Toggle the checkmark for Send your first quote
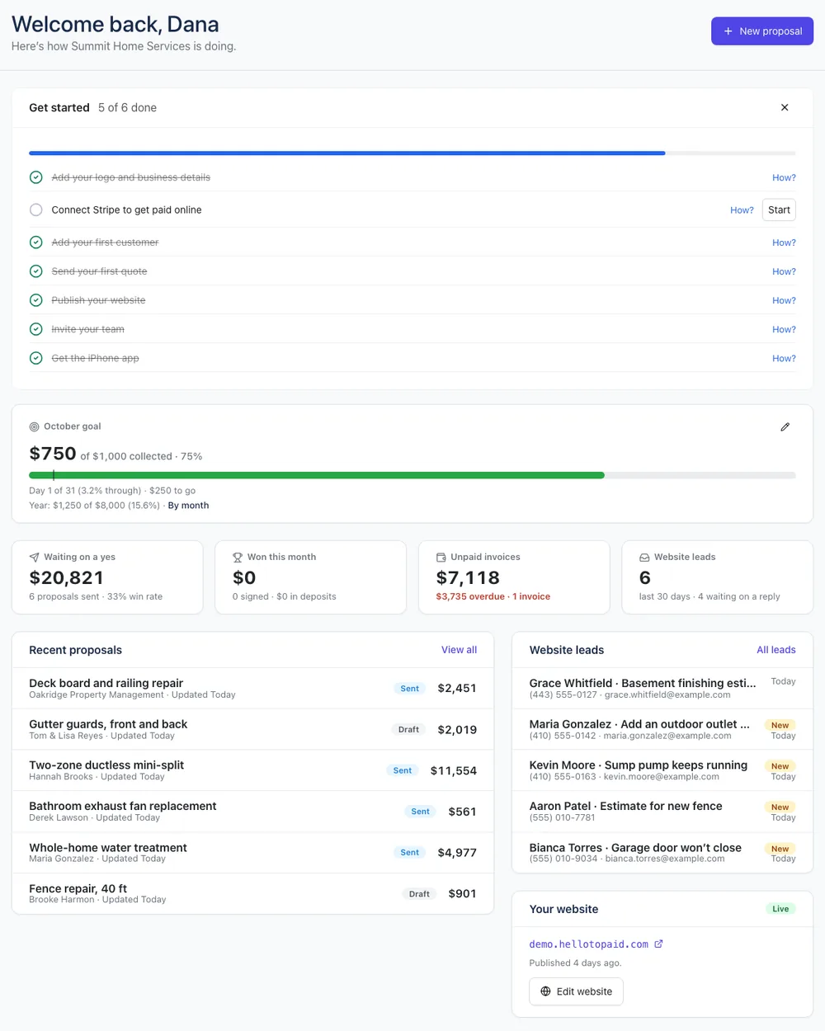The height and width of the screenshot is (1031, 825). [36, 271]
